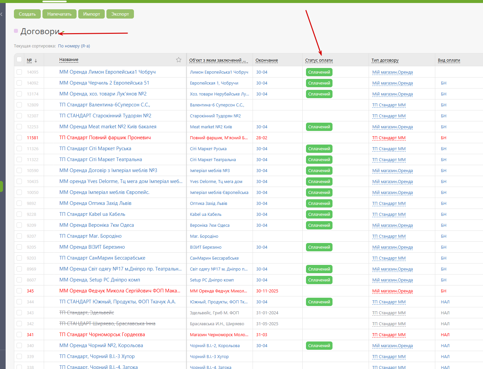Open ММ Оренда Оптика Захід Львів
The height and width of the screenshot is (369, 483).
95,203
